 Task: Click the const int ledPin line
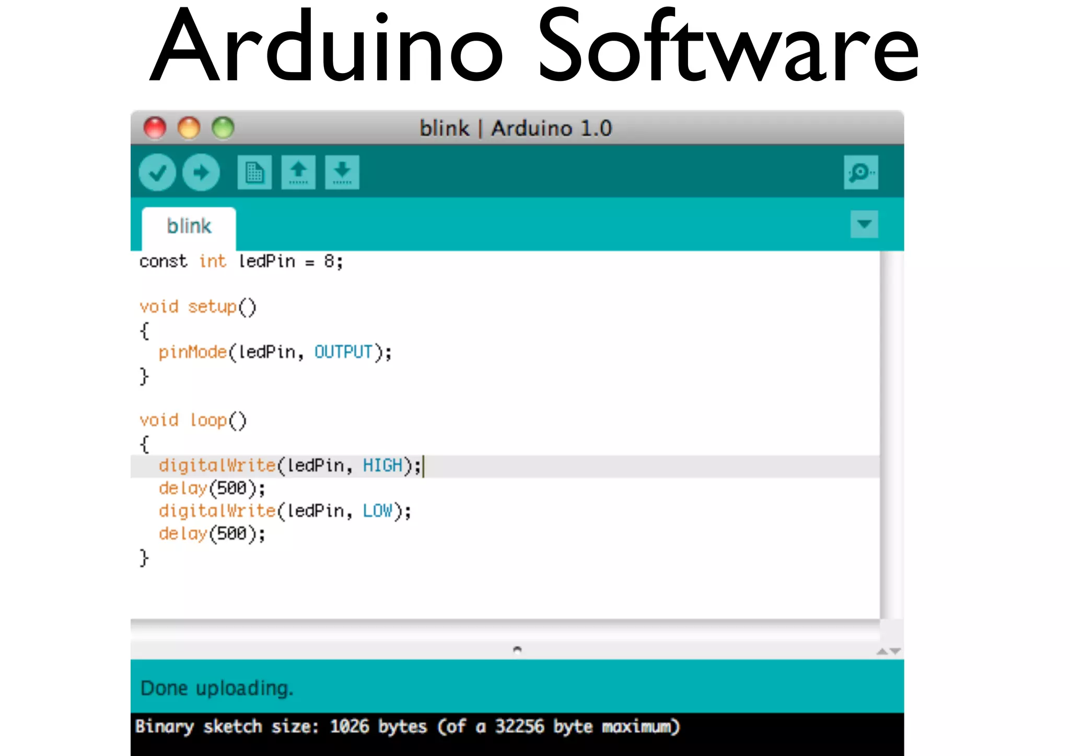241,261
